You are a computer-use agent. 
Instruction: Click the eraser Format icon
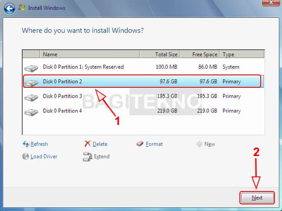click(140, 144)
